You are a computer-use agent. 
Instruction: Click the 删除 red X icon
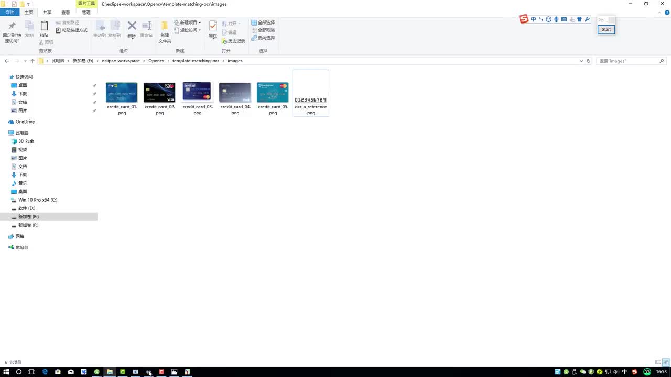(132, 26)
